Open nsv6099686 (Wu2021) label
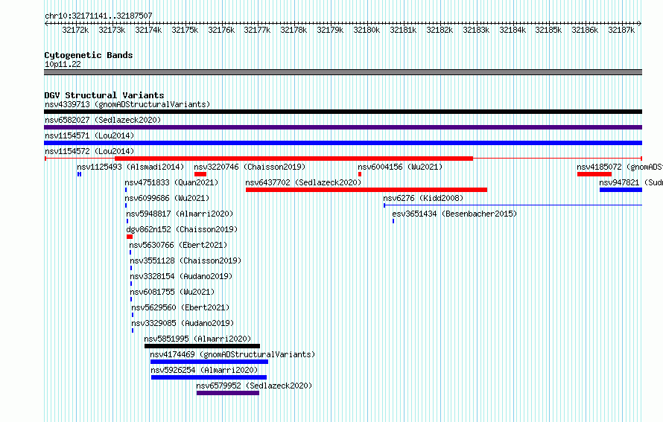663x422 pixels. (x=167, y=198)
